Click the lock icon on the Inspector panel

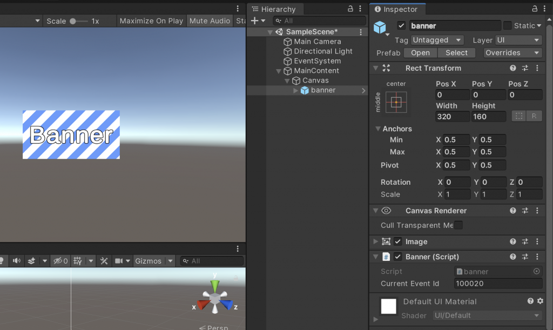(x=534, y=9)
